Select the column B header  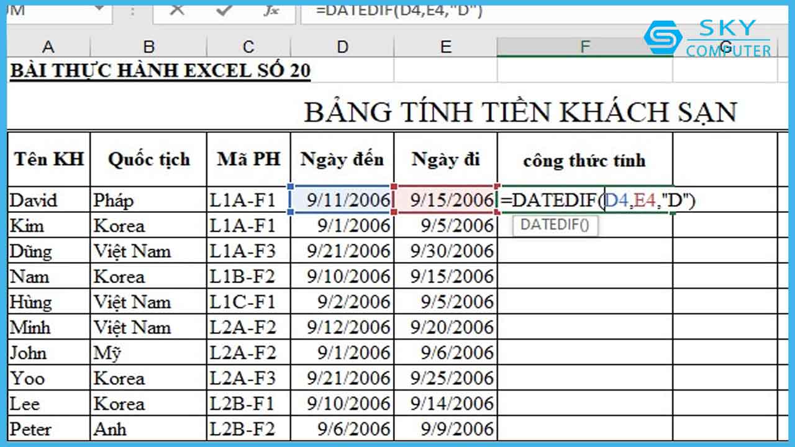tap(148, 47)
